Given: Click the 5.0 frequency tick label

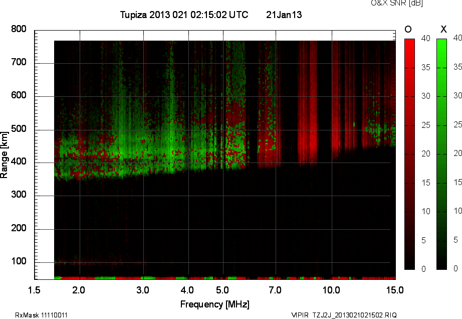Looking at the screenshot, I should click(222, 290).
